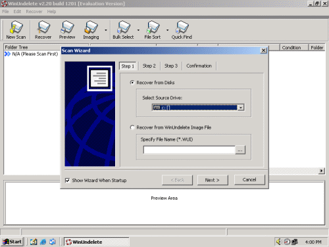Open the Imaging dropdown arrow
This screenshot has width=329, height=247.
pos(106,30)
